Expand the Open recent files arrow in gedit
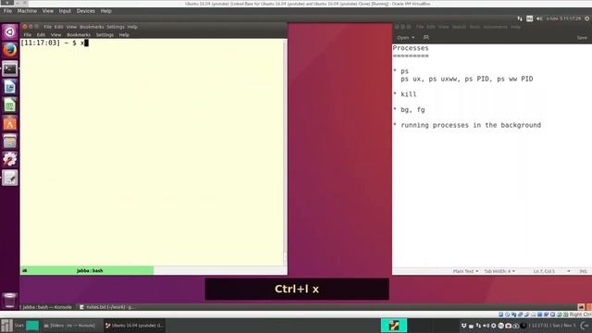 coord(413,37)
